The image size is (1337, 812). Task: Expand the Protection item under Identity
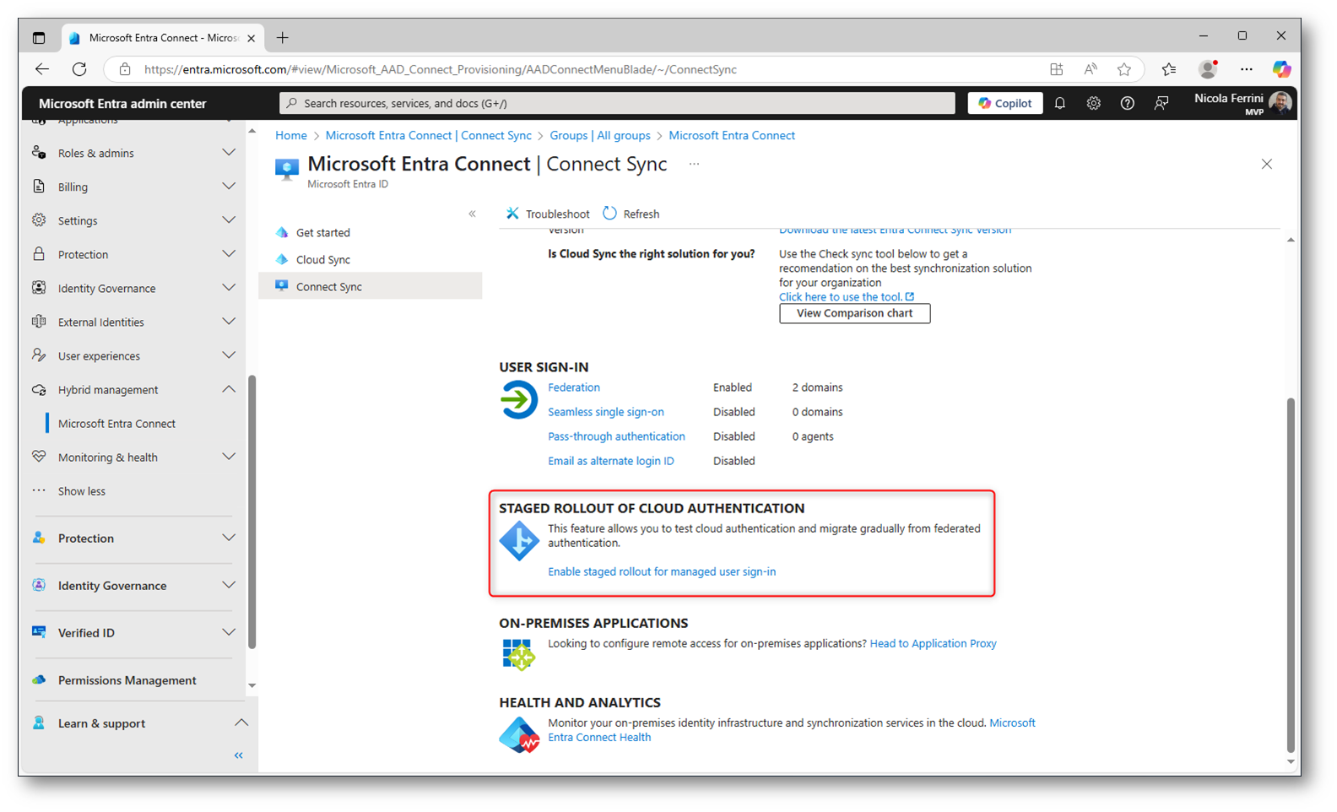134,254
